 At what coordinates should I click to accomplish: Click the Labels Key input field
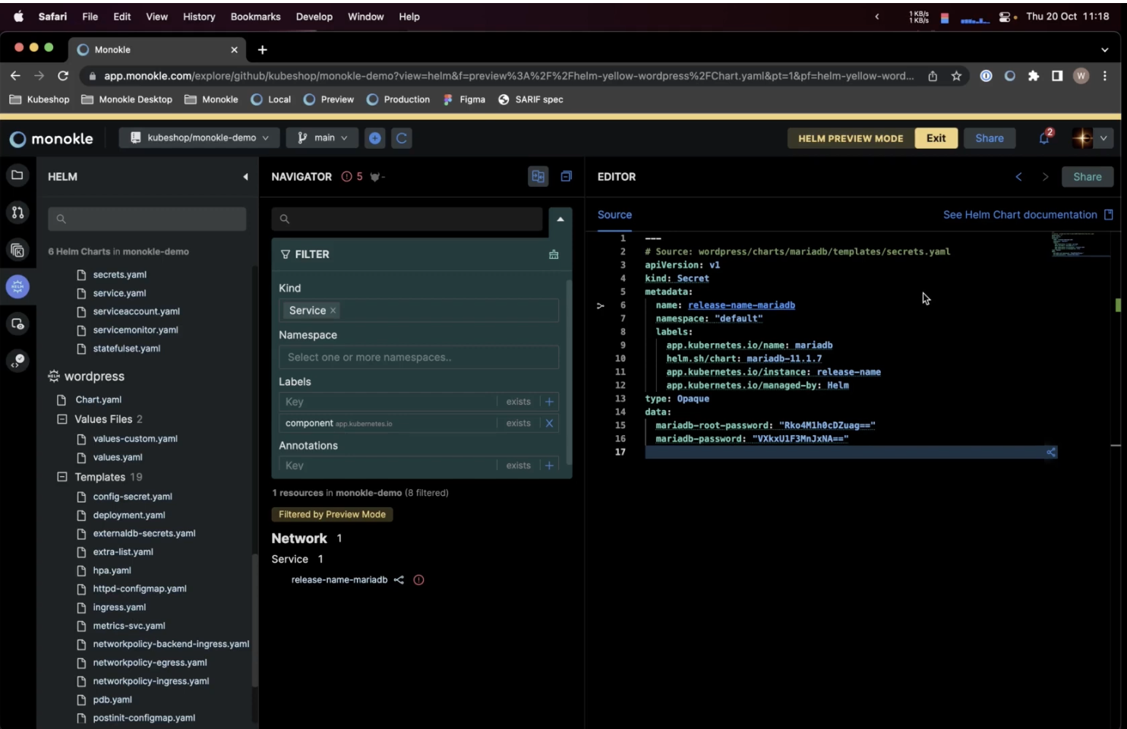(387, 402)
